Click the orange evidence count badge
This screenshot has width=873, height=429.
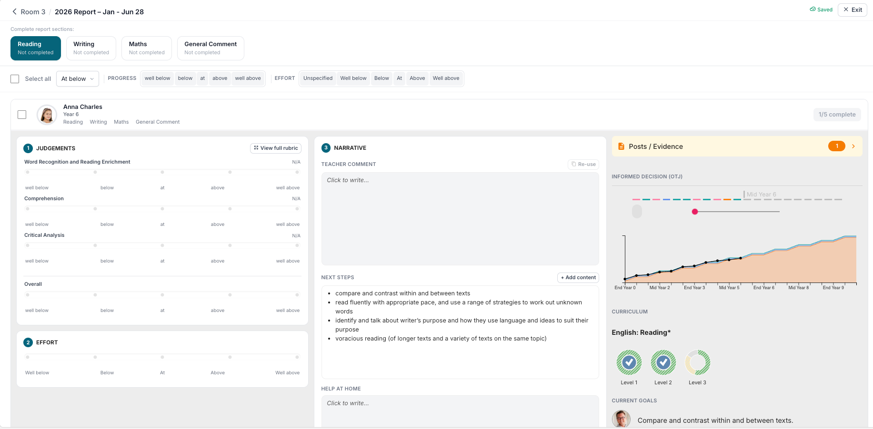tap(837, 146)
